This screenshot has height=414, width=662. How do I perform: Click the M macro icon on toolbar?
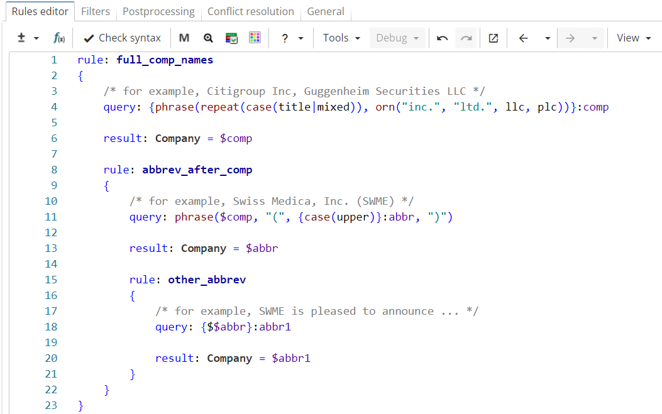(x=184, y=38)
